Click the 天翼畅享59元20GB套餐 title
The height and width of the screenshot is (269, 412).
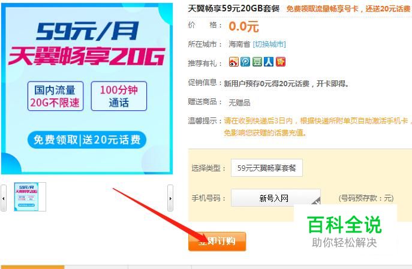pyautogui.click(x=234, y=8)
